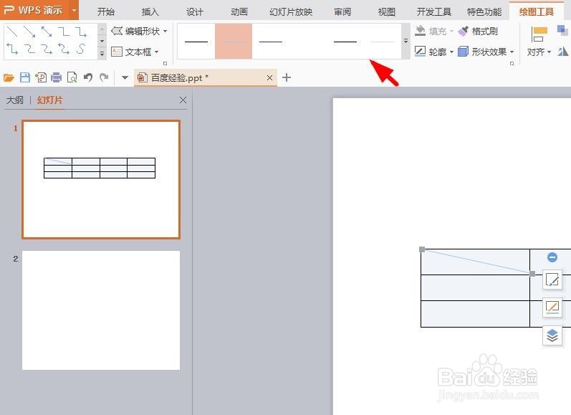Switch to the 大纲 outline pane tab
Screen dimensions: 571x415
tap(15, 100)
